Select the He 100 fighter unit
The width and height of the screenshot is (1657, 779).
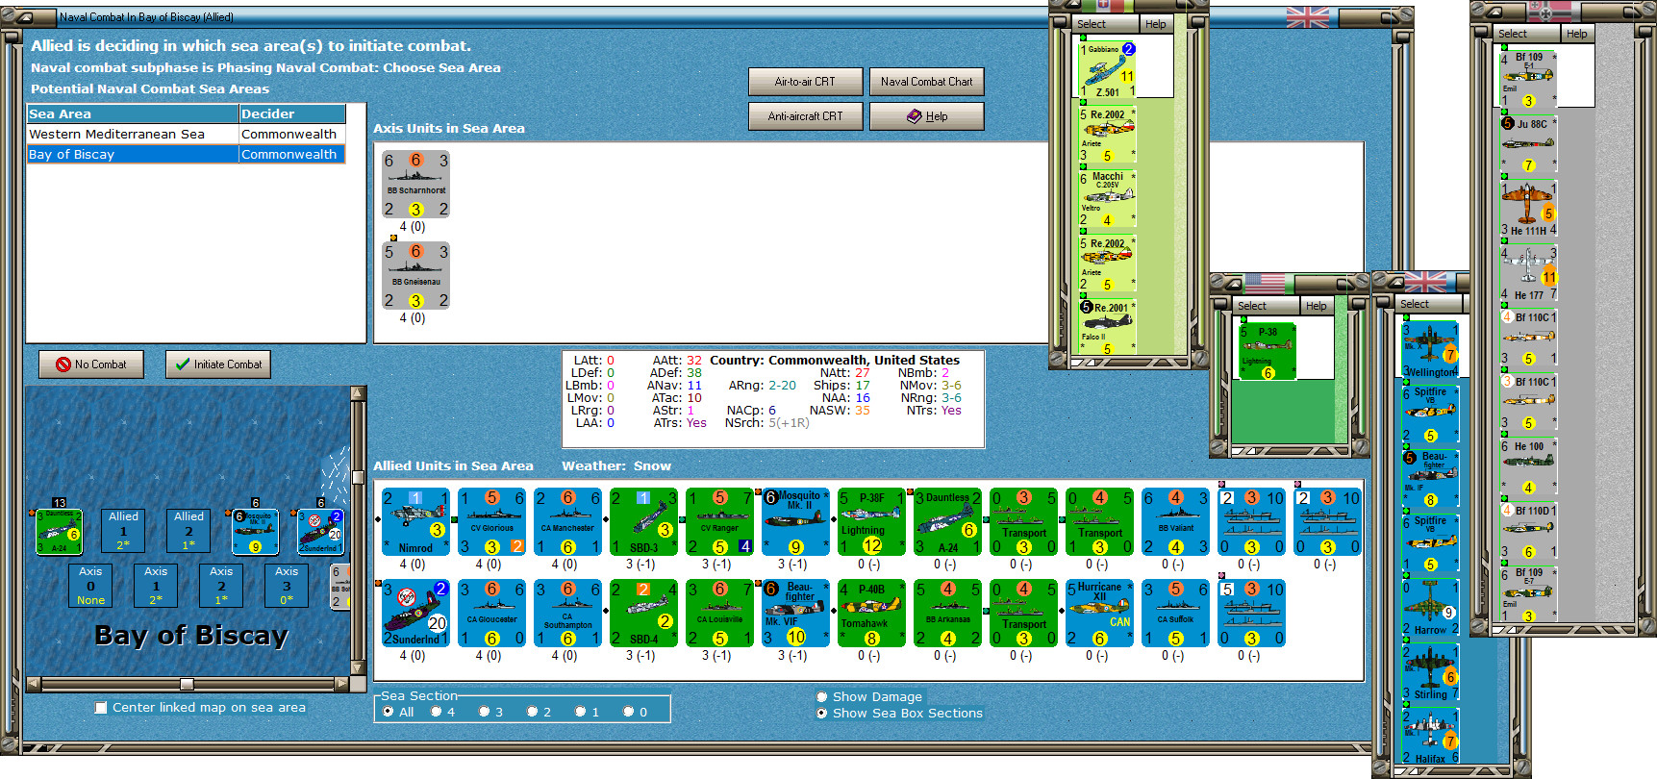(1528, 466)
